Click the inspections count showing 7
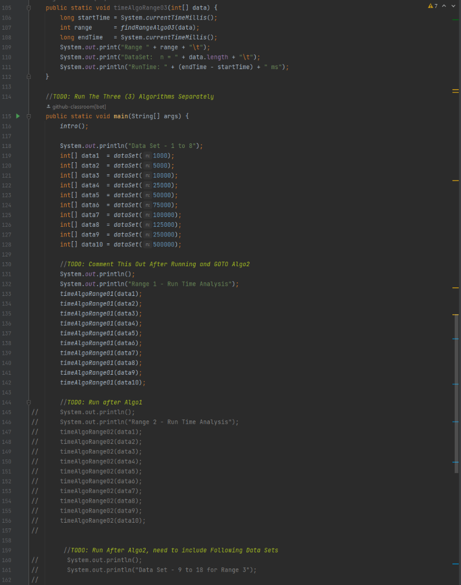461x585 pixels. (435, 5)
